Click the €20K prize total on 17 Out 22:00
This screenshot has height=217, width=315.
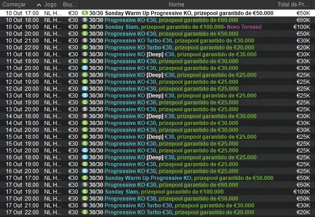(303, 212)
